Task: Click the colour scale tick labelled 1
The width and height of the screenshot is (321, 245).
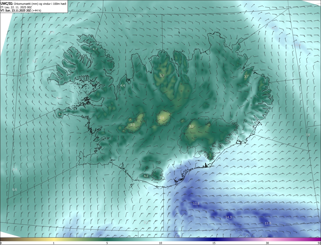Action: [54, 243]
